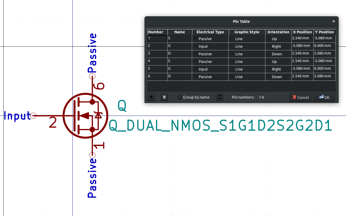Click the Down orientation icon for pin 6

click(269, 77)
